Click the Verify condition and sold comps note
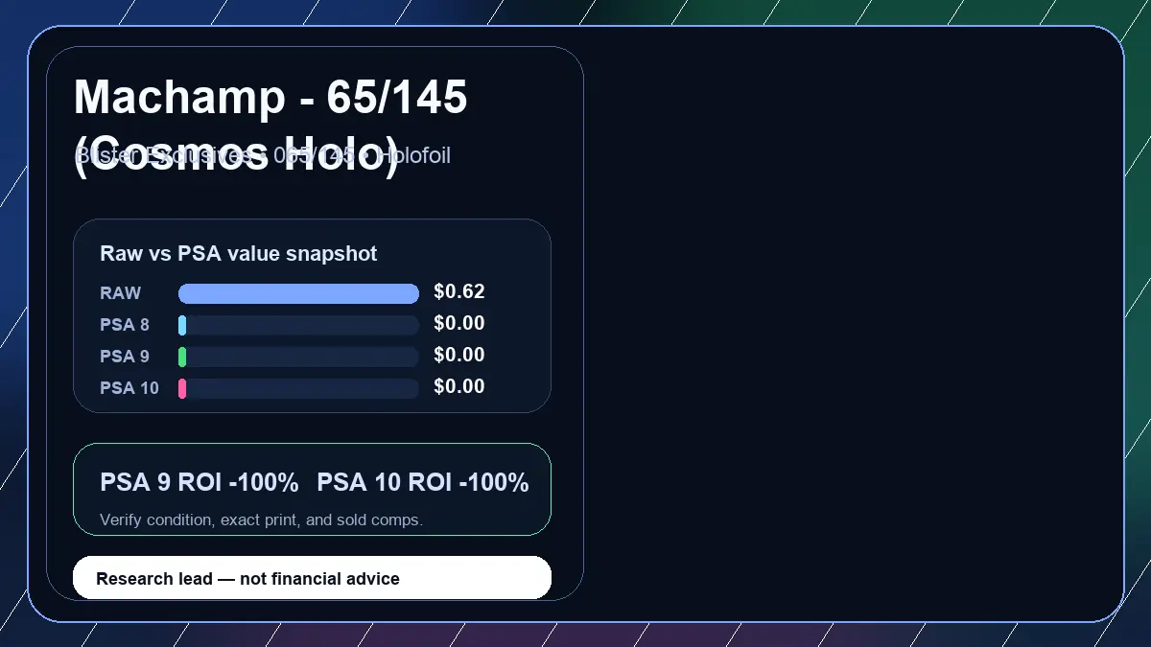The width and height of the screenshot is (1151, 647). 261,520
